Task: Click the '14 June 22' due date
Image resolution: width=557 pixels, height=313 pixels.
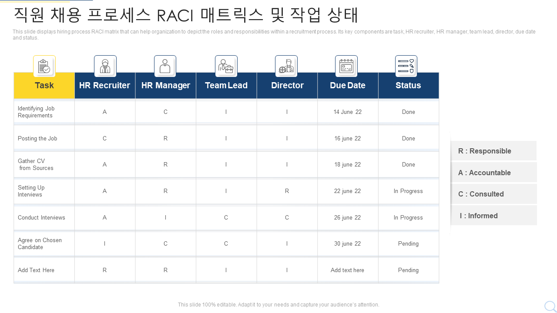Action: [x=348, y=112]
